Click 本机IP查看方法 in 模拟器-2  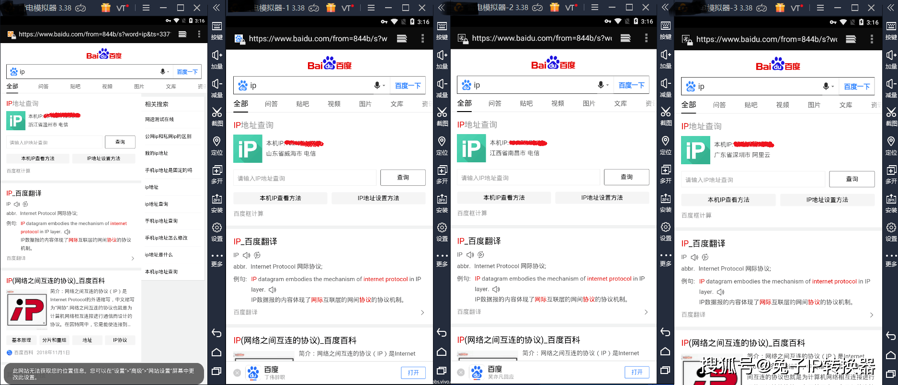[x=504, y=197]
